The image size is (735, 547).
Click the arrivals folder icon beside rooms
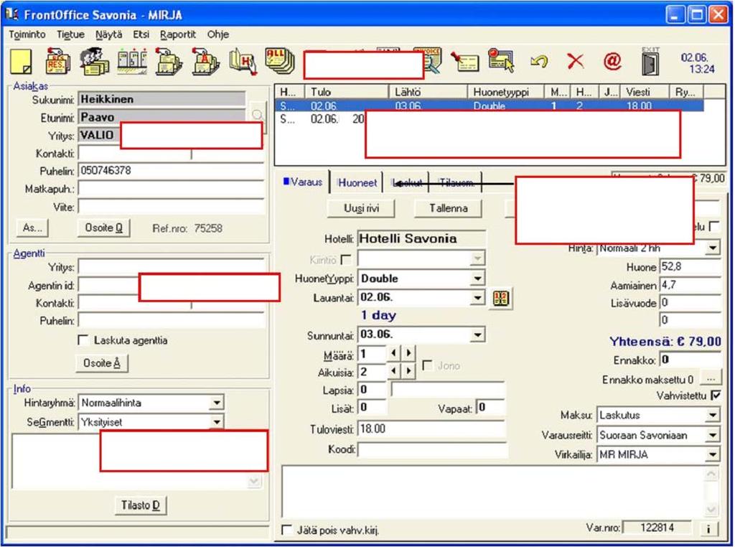tap(169, 62)
